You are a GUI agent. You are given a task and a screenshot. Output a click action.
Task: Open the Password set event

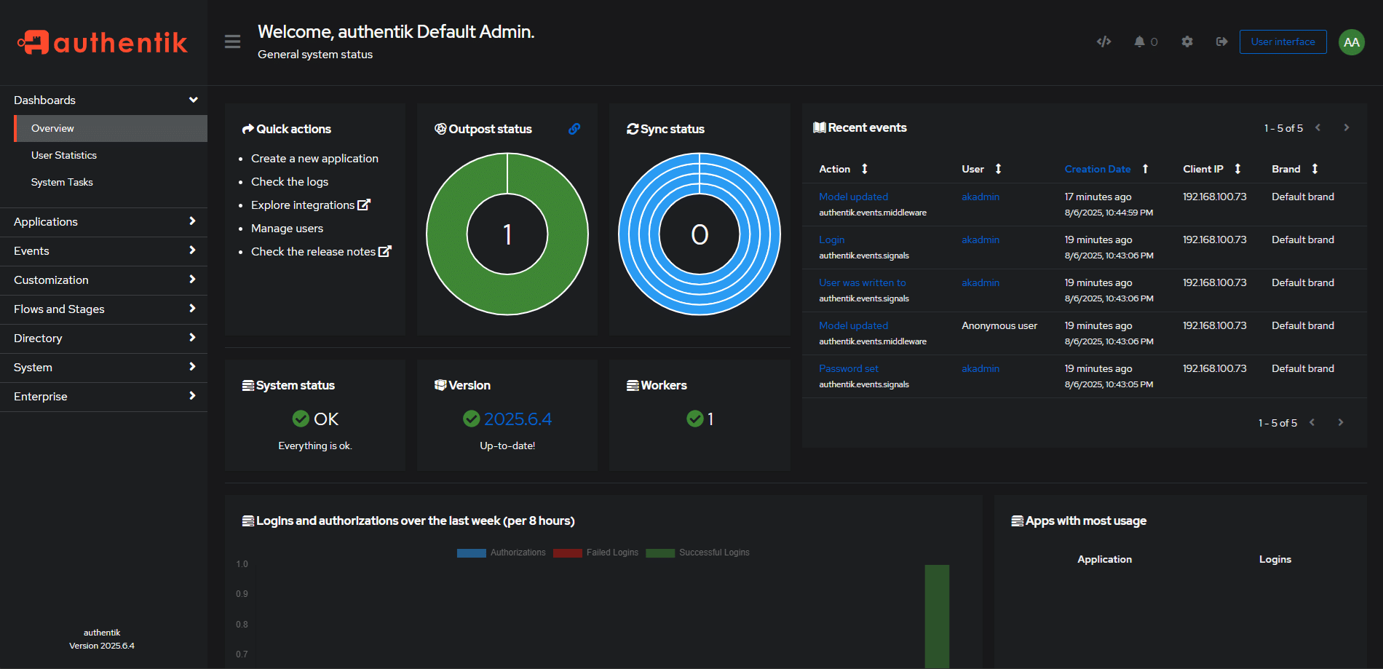(x=848, y=368)
